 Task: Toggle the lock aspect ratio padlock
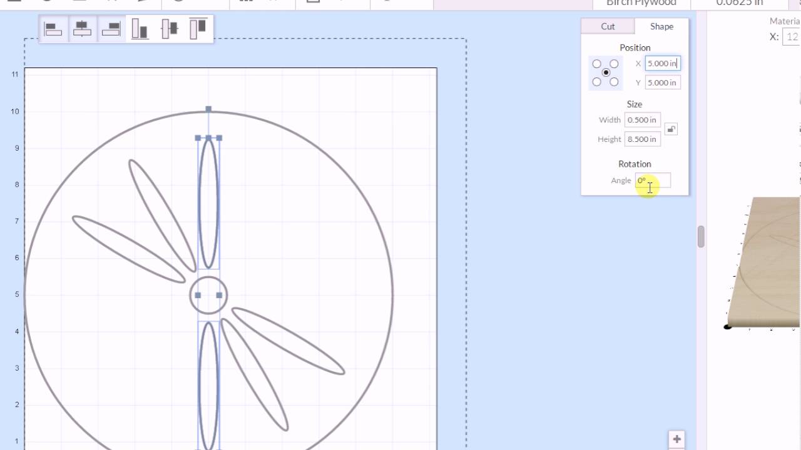pyautogui.click(x=671, y=129)
